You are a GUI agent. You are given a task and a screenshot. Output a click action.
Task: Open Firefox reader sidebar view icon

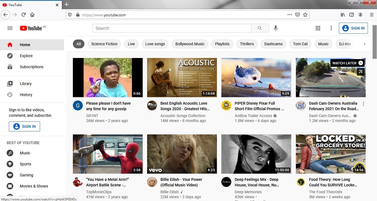pyautogui.click(x=351, y=15)
